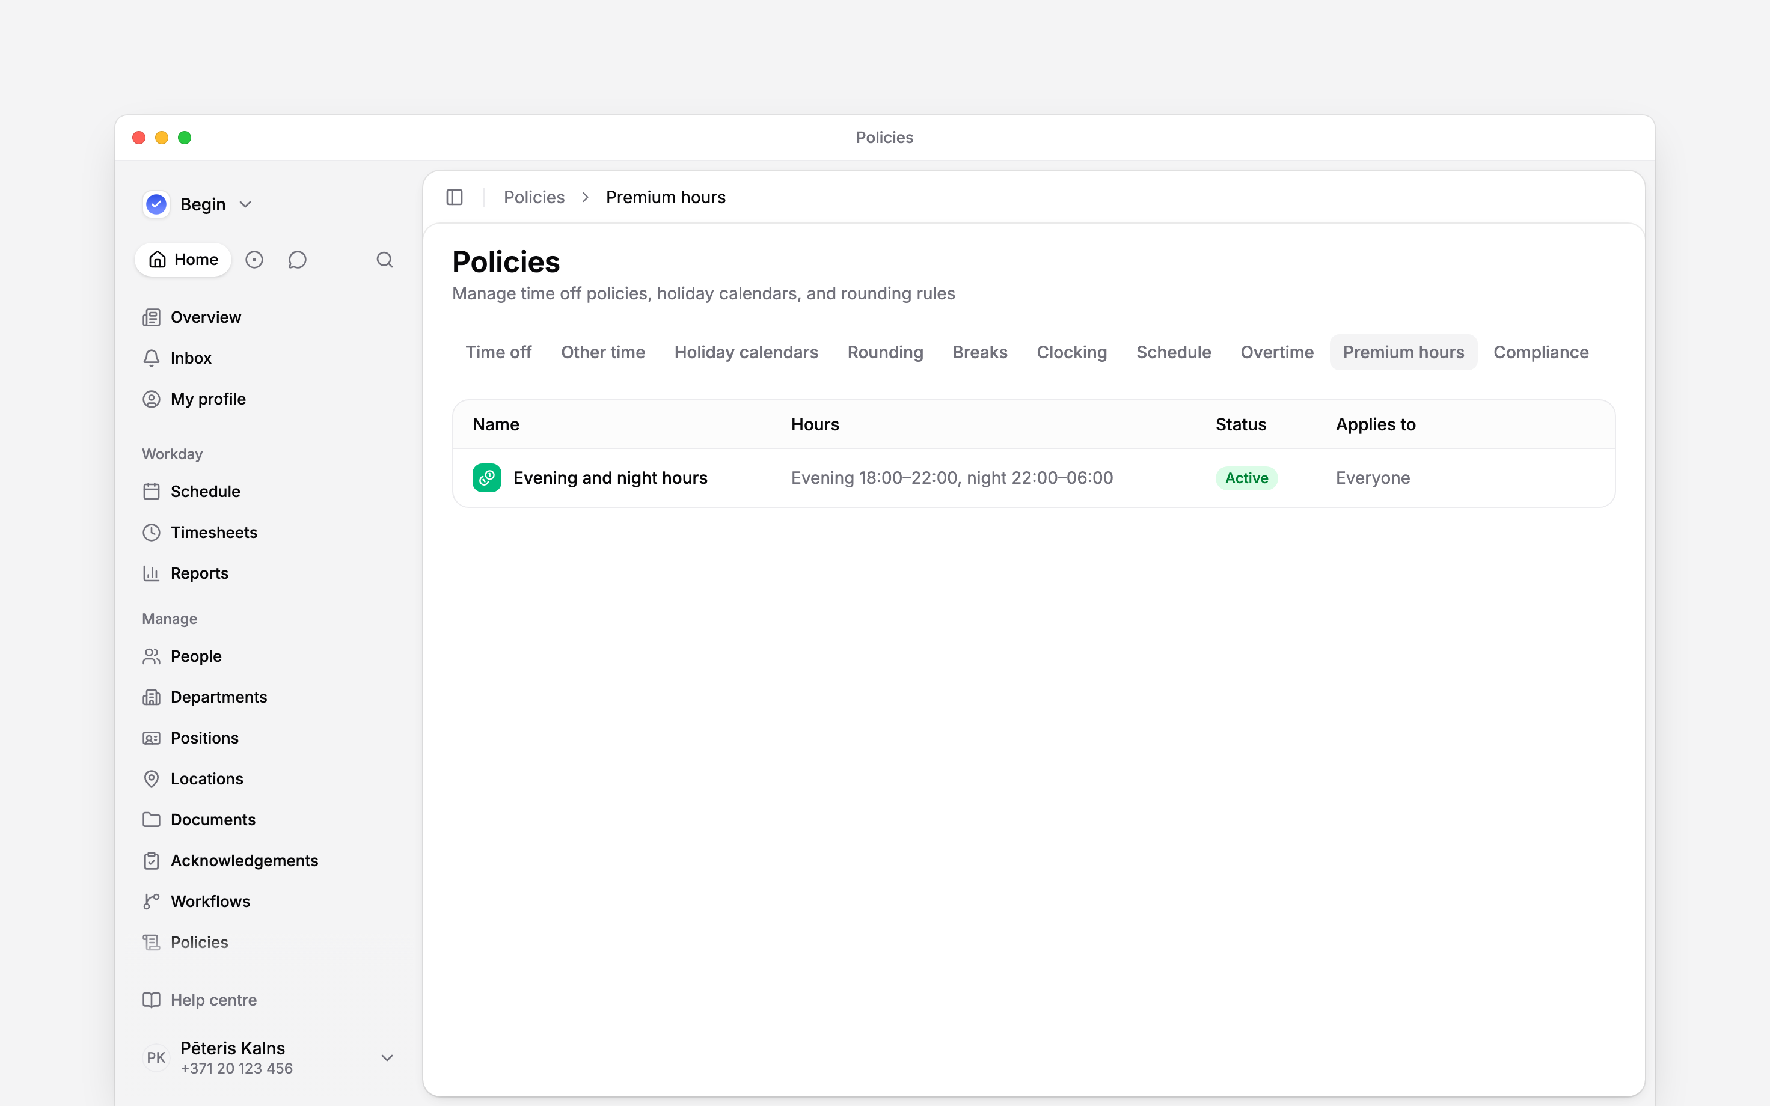
Task: Click the PK user avatar
Action: point(156,1058)
